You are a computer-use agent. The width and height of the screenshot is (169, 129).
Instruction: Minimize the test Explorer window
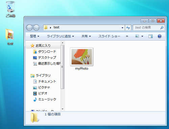click(144, 21)
